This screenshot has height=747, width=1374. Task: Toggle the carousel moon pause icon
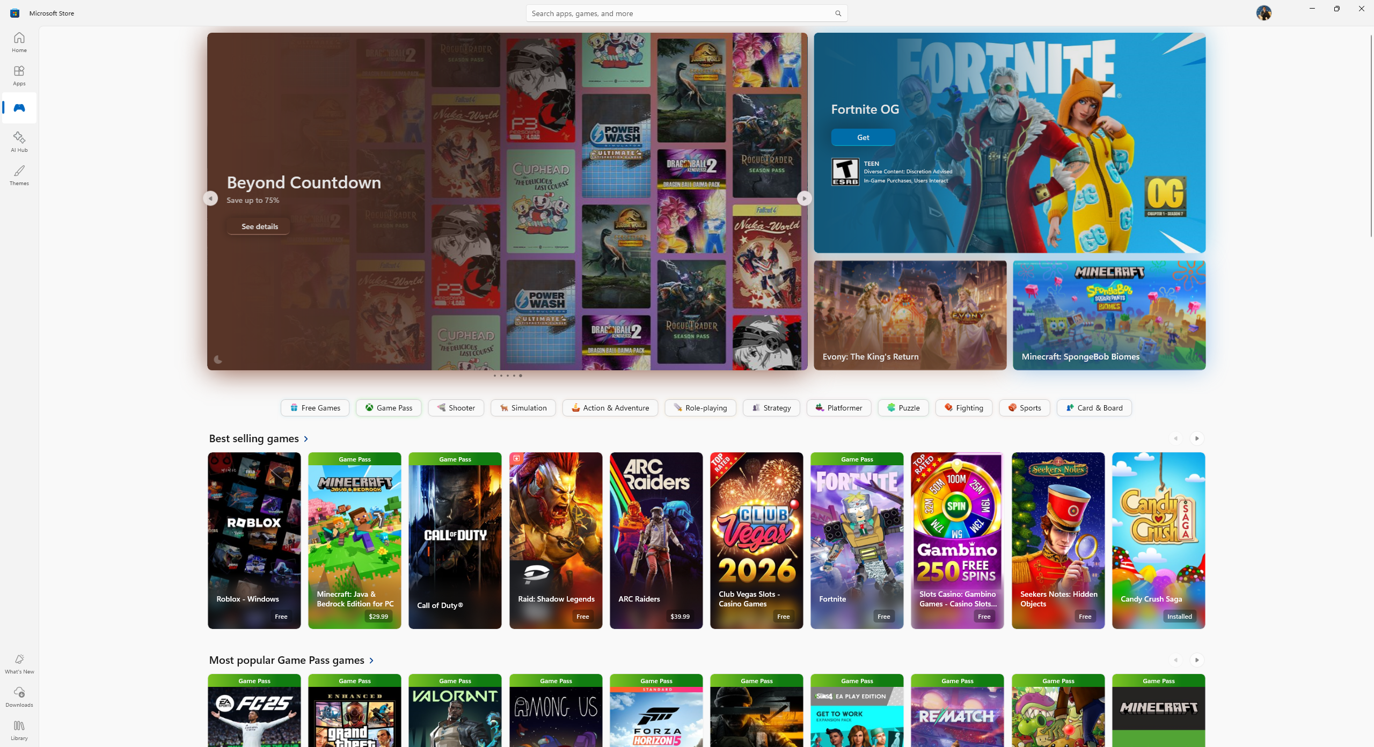point(218,360)
